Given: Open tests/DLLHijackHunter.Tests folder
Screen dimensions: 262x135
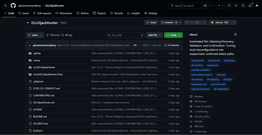Looking at the screenshot, I should (48, 74).
